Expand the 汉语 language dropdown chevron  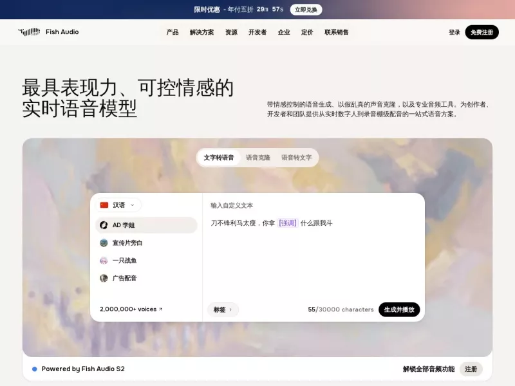coord(133,205)
